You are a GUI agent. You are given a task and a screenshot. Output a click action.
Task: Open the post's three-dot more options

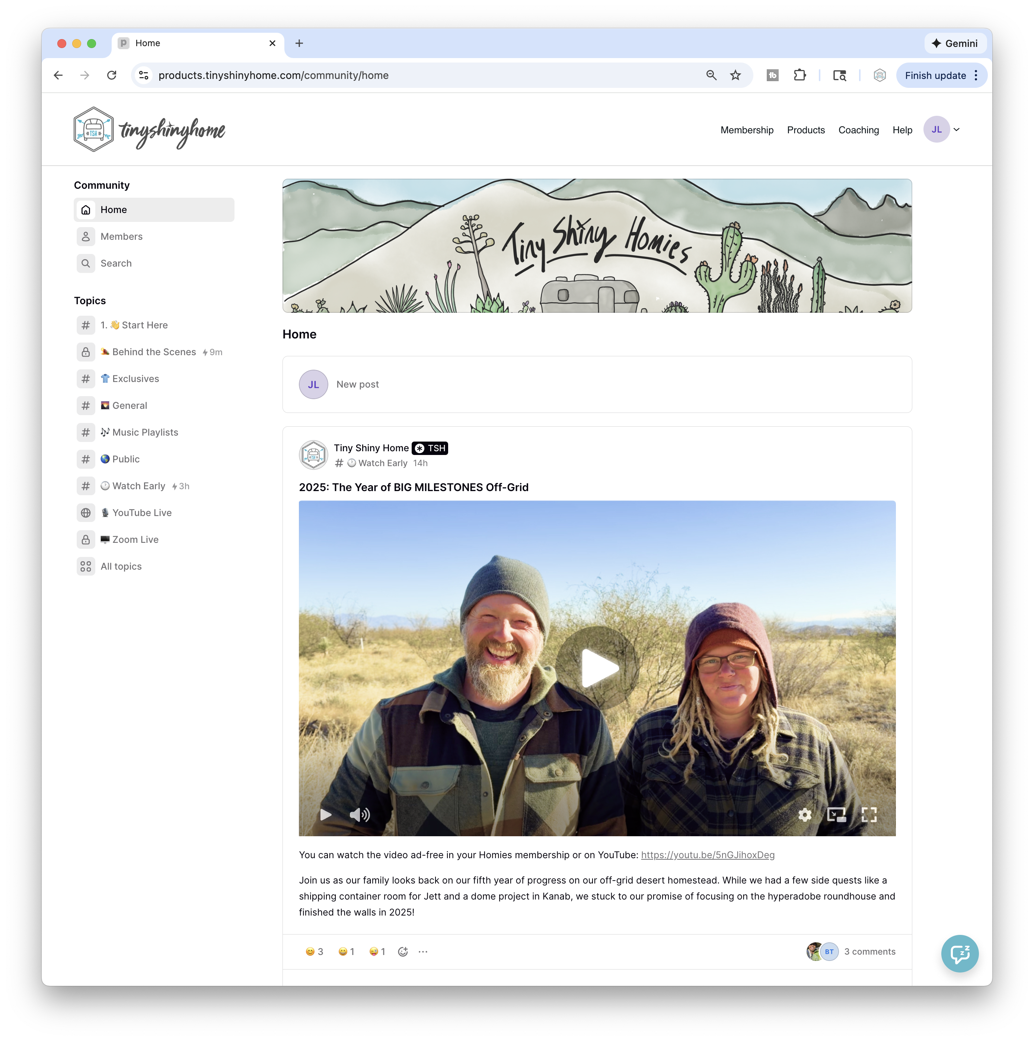(423, 952)
